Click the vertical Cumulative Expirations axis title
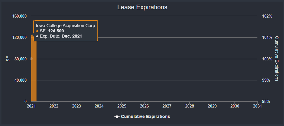 (277, 59)
